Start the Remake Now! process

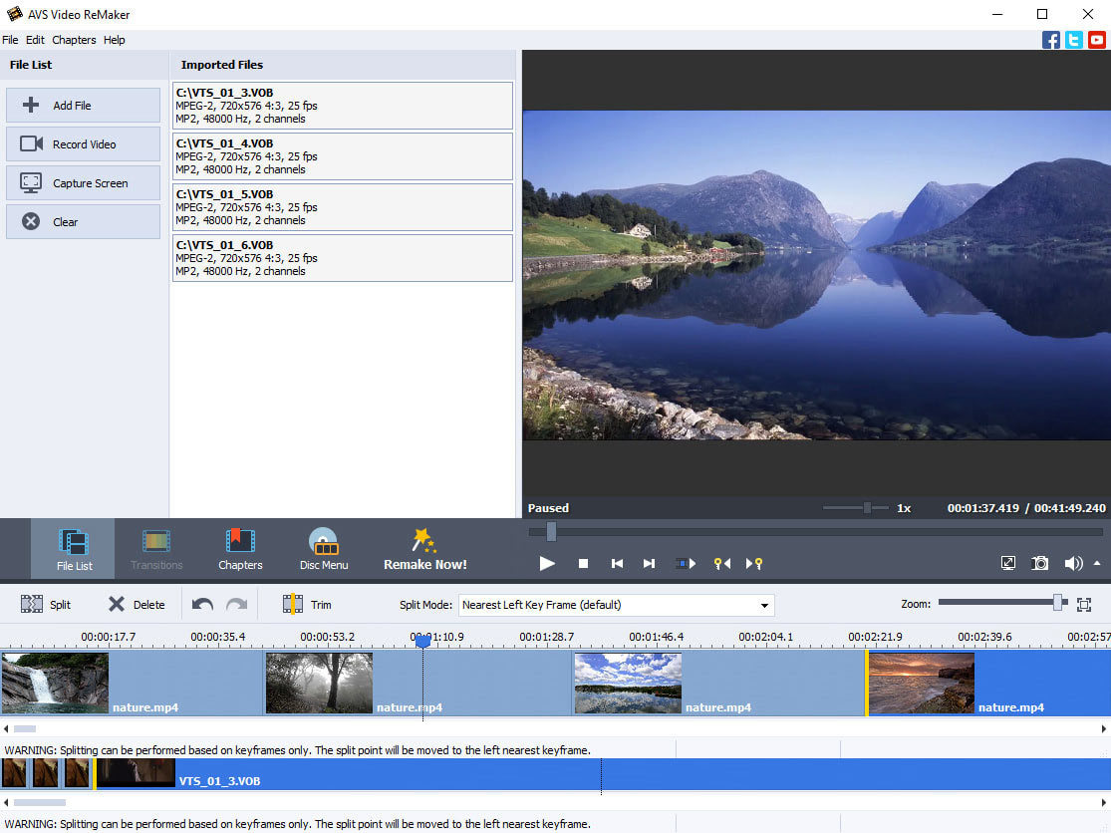pyautogui.click(x=425, y=549)
